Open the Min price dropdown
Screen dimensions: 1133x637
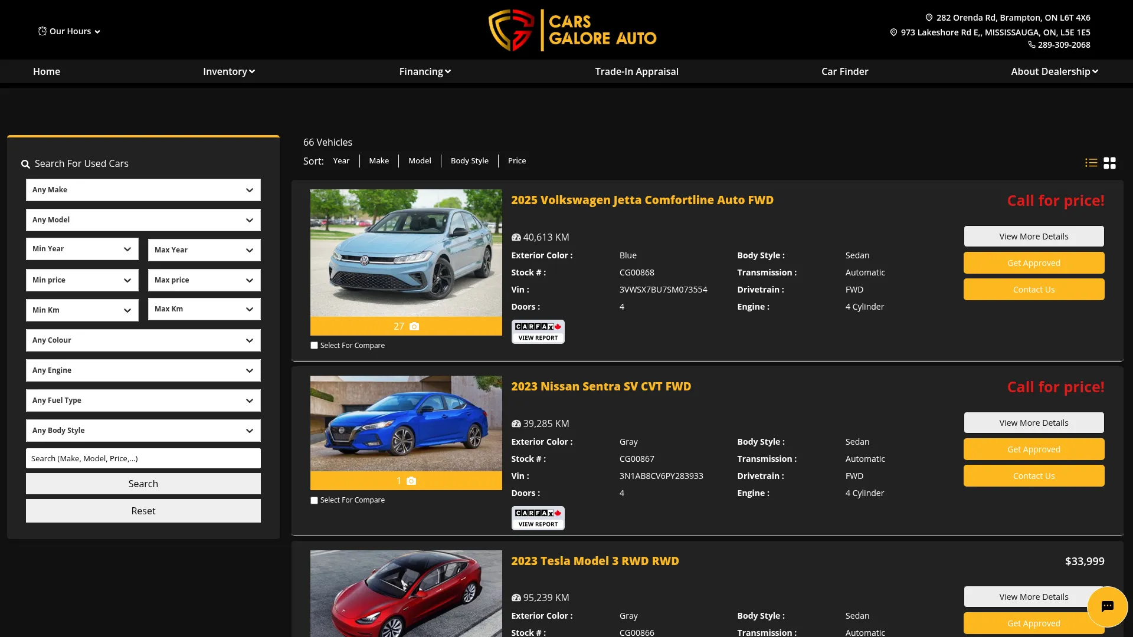pyautogui.click(x=82, y=280)
